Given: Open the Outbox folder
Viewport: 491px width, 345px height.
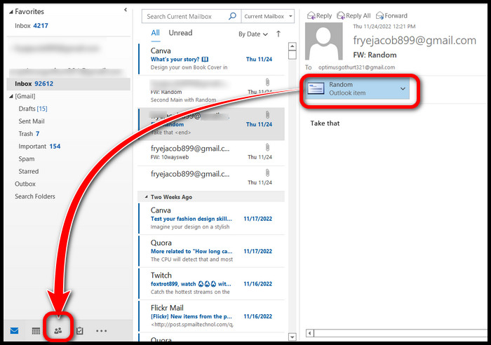Looking at the screenshot, I should [x=25, y=184].
